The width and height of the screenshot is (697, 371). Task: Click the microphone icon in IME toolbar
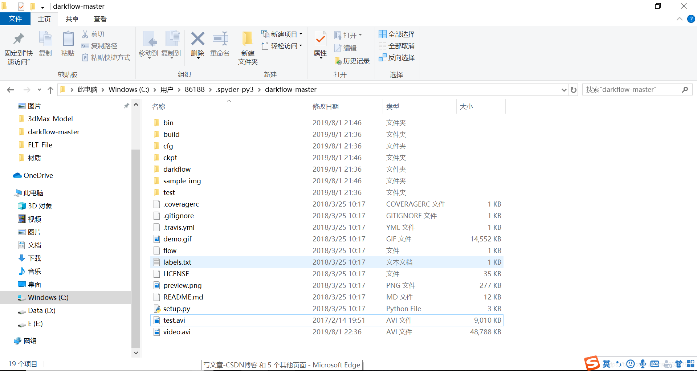643,364
